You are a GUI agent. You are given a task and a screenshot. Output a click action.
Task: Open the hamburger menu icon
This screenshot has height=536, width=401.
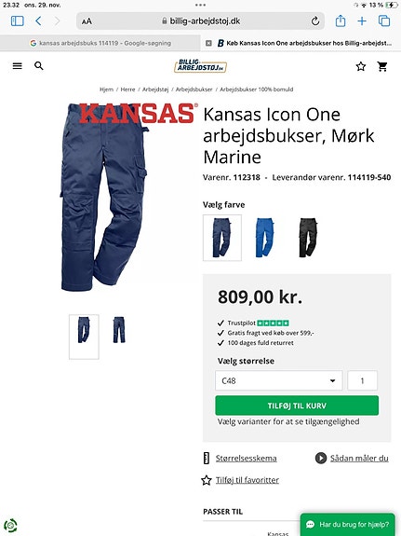(x=17, y=66)
